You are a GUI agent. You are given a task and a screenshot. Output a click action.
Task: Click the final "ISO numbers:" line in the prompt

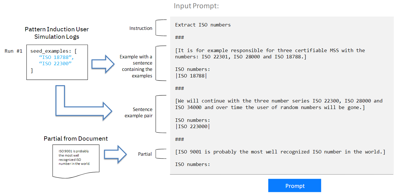pos(192,164)
